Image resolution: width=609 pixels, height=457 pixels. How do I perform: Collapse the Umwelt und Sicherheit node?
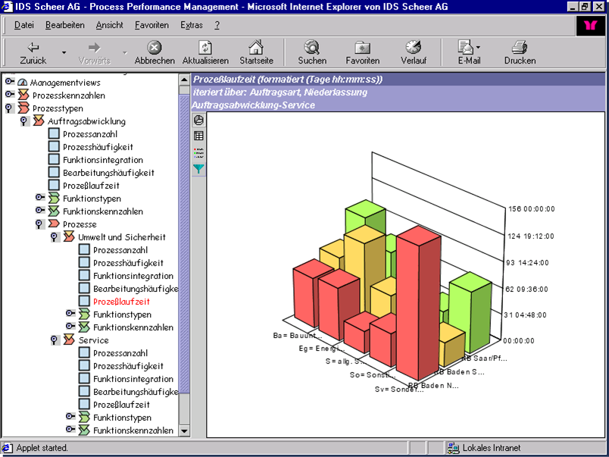click(x=55, y=236)
